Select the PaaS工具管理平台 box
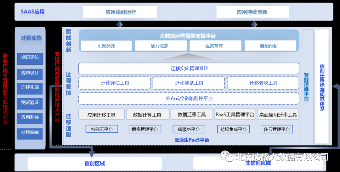The image size is (340, 172). tap(235, 115)
